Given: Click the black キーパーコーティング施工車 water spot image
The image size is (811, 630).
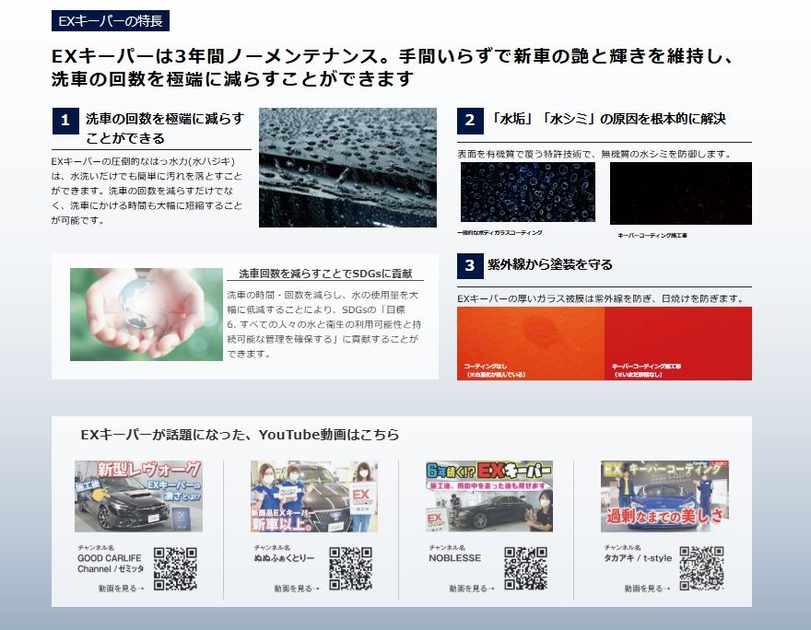Looking at the screenshot, I should [680, 193].
